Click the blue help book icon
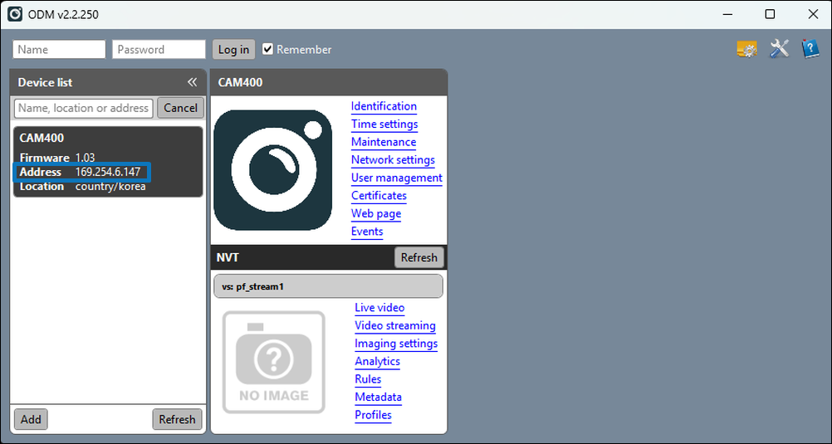 point(810,49)
